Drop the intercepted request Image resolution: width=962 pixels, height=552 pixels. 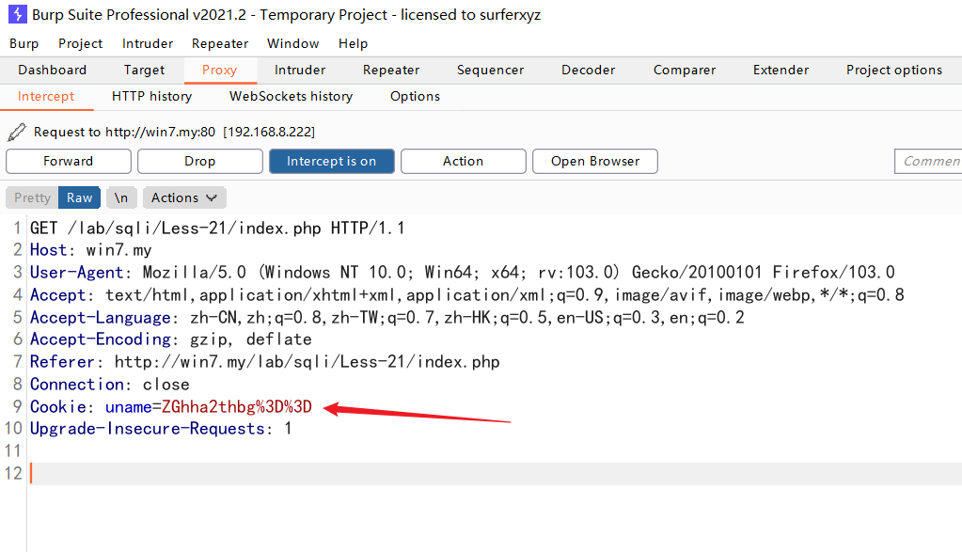(x=199, y=161)
